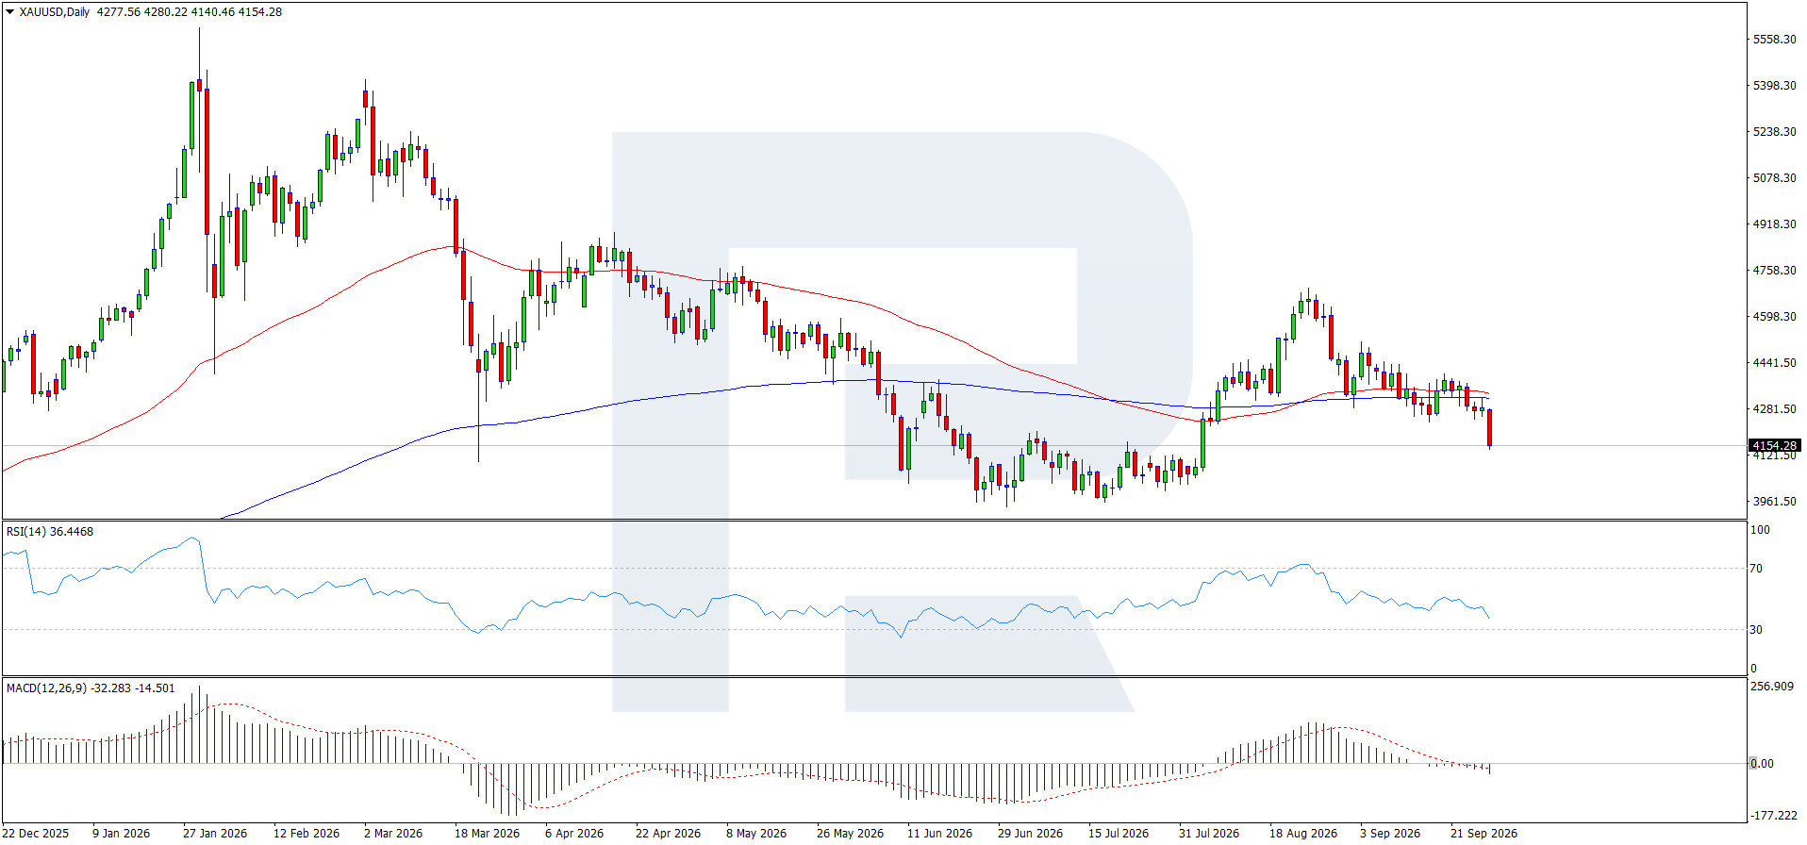Click the 4598.30 price axis label
This screenshot has height=845, width=1807.
[1774, 317]
